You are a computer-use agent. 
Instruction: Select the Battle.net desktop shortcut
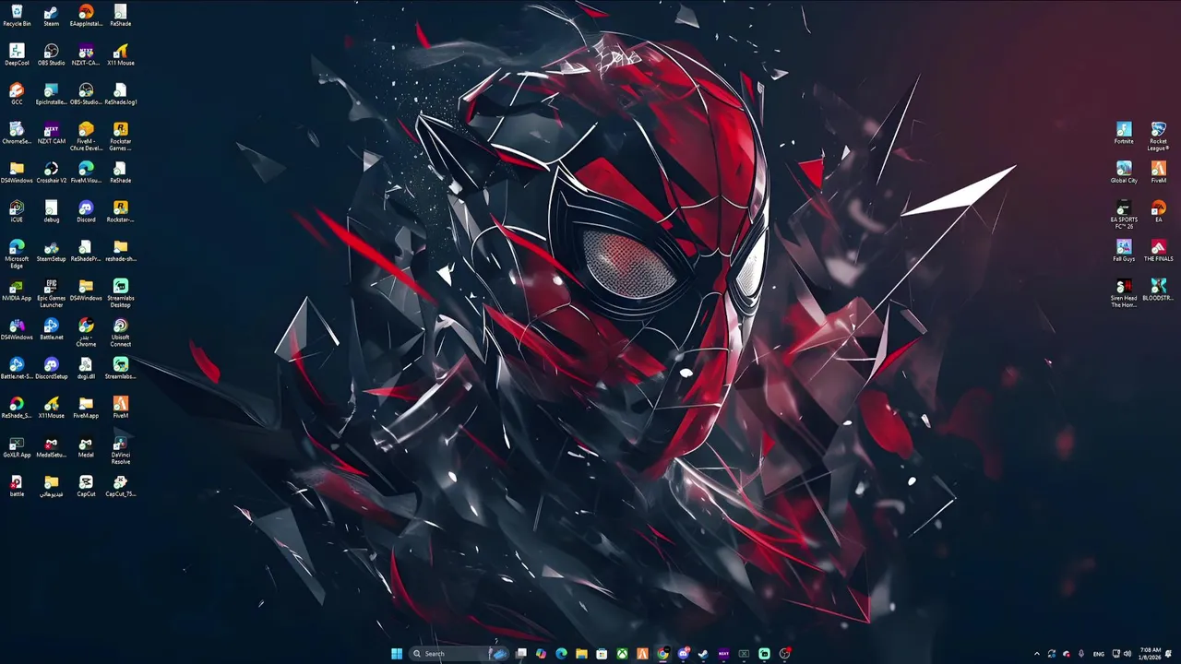pos(51,329)
